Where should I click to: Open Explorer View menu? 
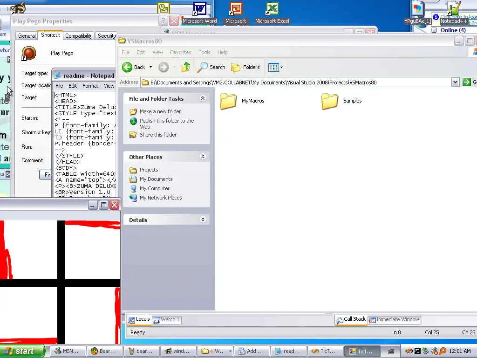click(157, 52)
